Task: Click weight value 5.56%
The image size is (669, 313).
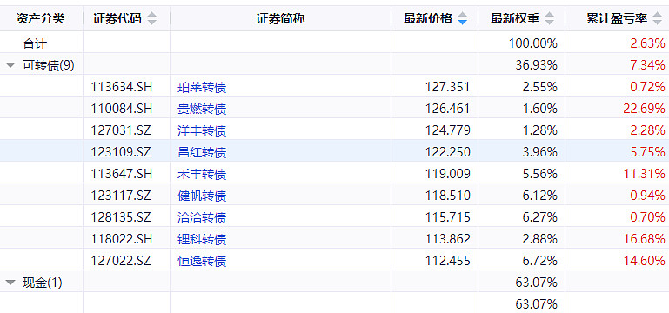Action: point(539,174)
